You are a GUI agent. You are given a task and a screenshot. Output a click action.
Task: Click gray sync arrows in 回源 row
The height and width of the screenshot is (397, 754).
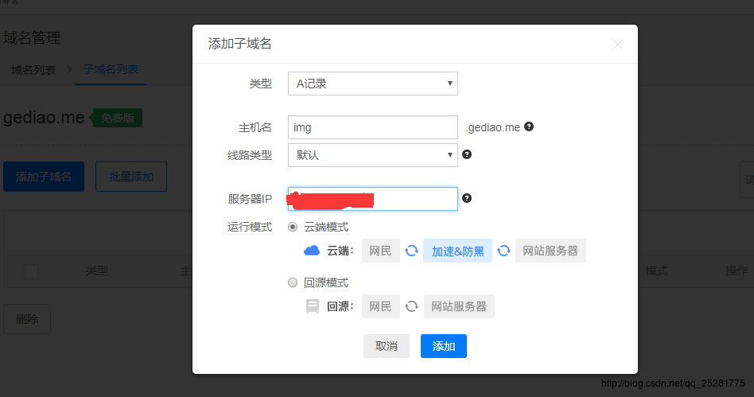[411, 306]
